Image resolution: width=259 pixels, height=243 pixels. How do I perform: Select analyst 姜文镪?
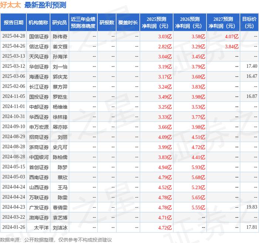coord(60,47)
